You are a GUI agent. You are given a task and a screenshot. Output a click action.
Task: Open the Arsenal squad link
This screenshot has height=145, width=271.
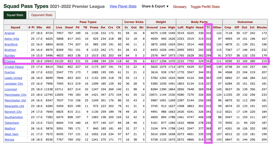[10, 33]
